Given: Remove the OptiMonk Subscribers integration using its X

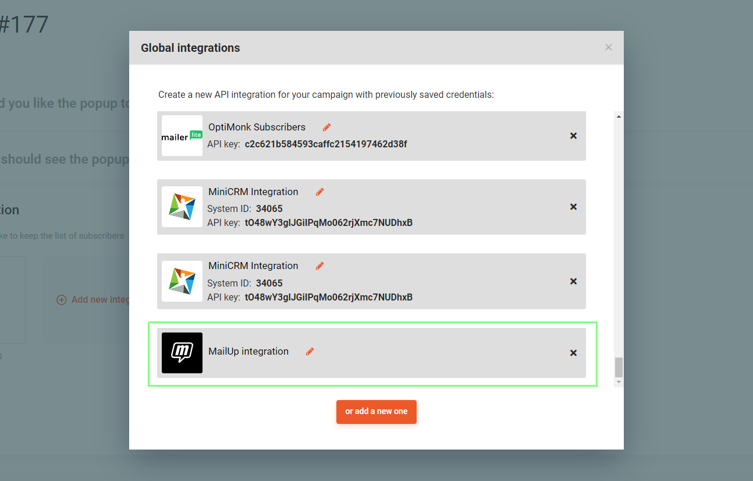Looking at the screenshot, I should click(573, 136).
